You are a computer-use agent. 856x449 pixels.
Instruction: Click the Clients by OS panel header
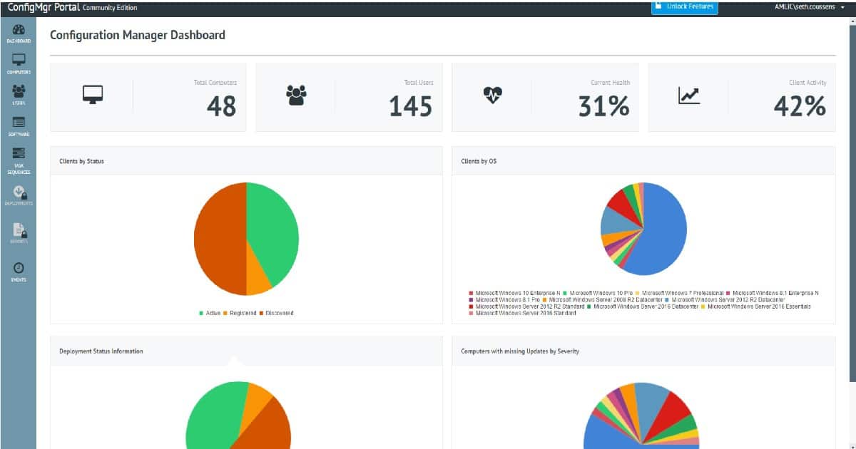pos(643,161)
